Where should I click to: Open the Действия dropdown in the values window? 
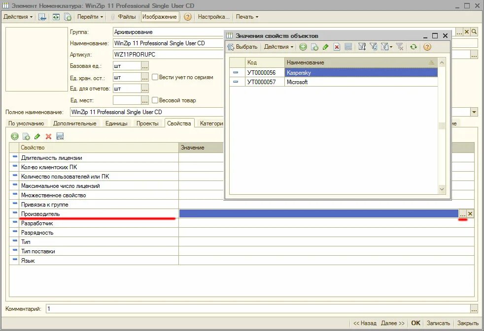[x=279, y=47]
